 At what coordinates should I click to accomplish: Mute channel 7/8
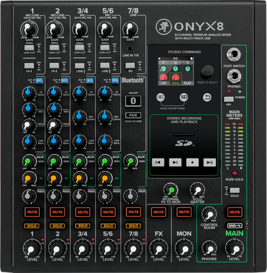pyautogui.click(x=133, y=212)
